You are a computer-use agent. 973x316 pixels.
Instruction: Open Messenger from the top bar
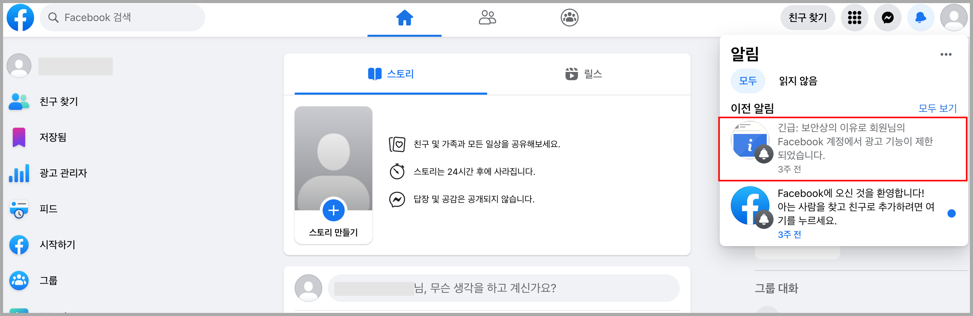tap(887, 18)
